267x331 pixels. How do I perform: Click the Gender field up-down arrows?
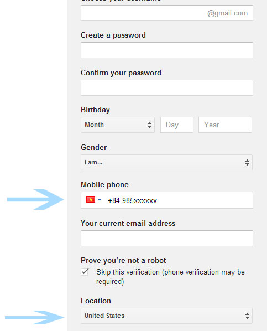(247, 162)
